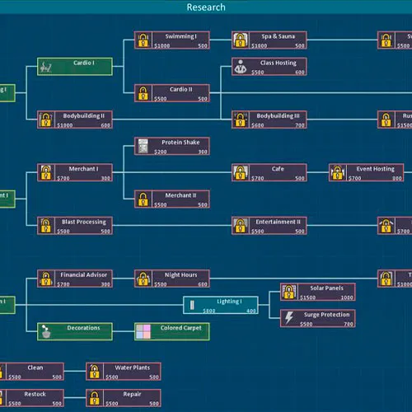Select the Water Plants research node
The image size is (412, 412).
click(124, 372)
